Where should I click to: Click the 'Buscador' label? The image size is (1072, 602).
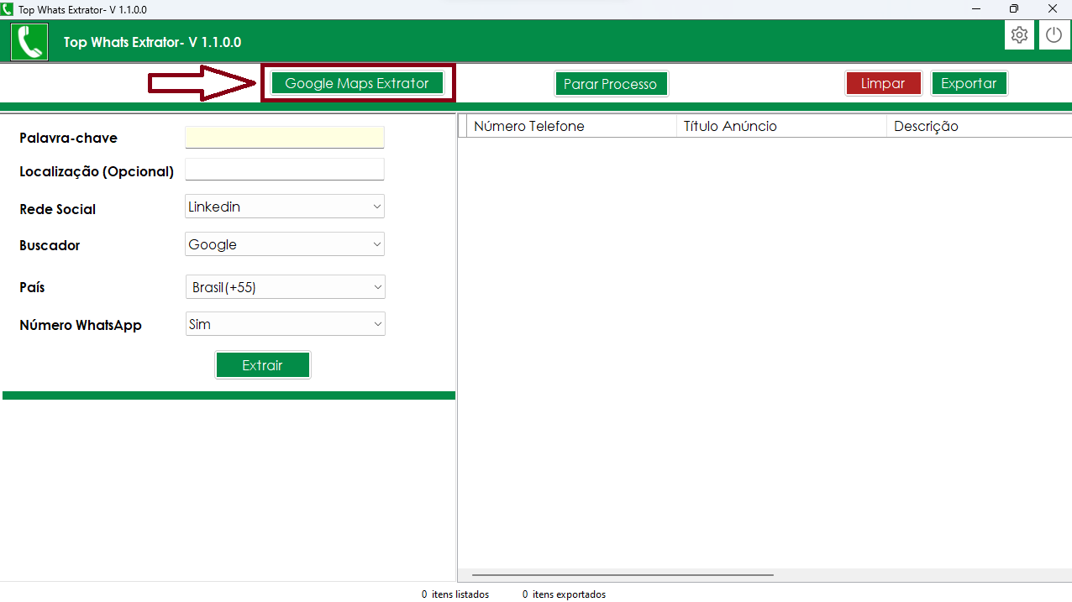(x=50, y=245)
